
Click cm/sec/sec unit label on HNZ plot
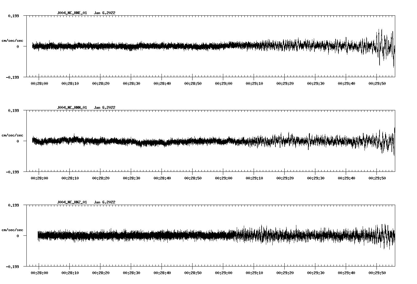(12, 230)
